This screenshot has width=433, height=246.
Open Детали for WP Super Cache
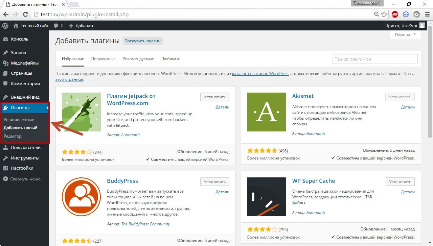408,192
